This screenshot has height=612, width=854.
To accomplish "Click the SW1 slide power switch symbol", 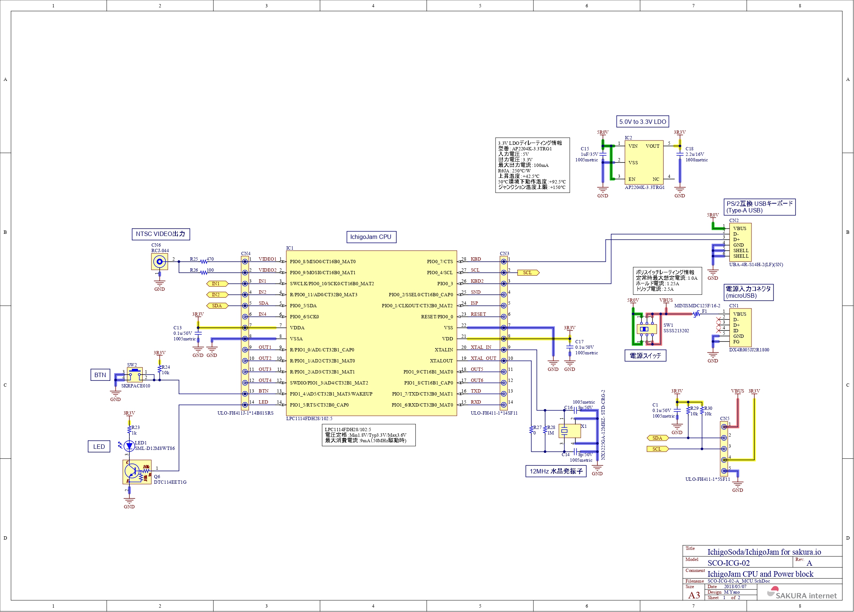I will pos(647,329).
